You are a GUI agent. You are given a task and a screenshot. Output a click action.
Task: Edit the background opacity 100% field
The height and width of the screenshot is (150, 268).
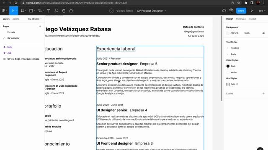click(x=247, y=33)
